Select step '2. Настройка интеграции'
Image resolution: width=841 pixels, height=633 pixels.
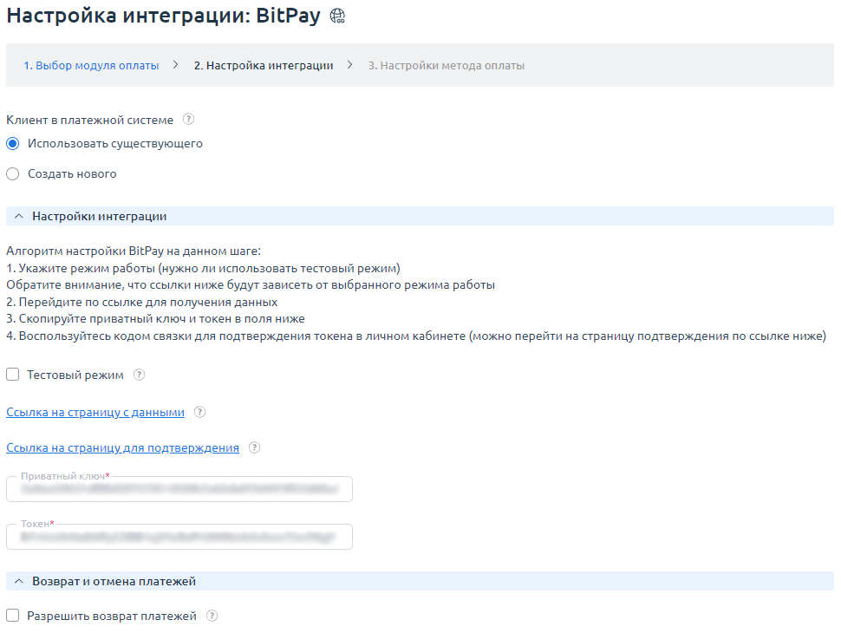(263, 65)
